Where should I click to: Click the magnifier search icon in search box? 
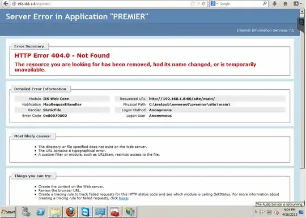click(x=265, y=3)
